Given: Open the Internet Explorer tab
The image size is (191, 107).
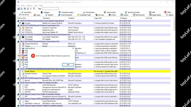Looking at the screenshot, I should 65,15.
